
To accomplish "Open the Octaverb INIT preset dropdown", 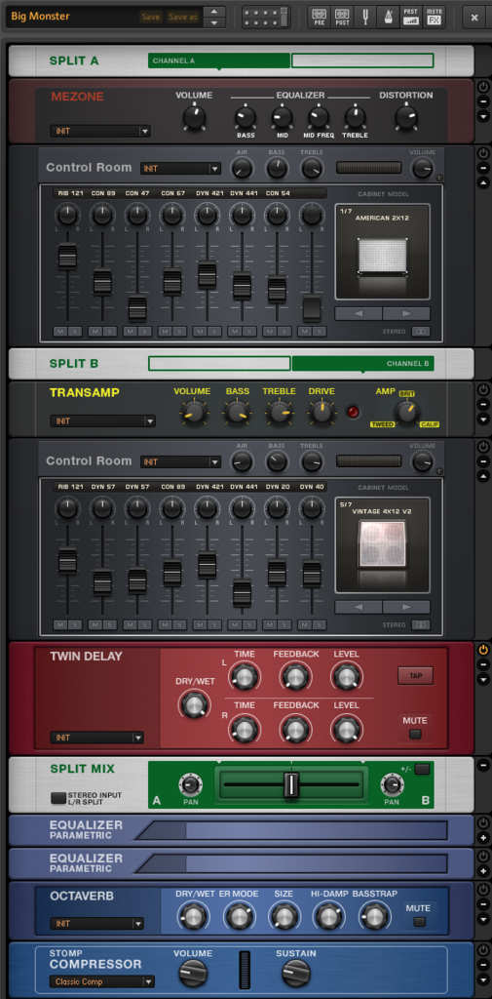I will (x=97, y=923).
